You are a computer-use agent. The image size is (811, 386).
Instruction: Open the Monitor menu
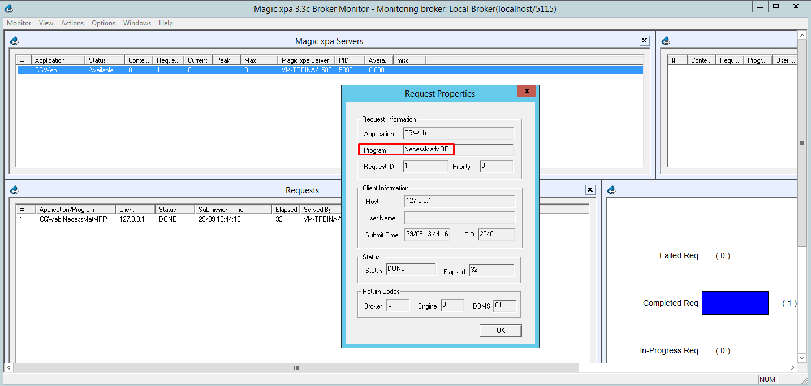[19, 23]
